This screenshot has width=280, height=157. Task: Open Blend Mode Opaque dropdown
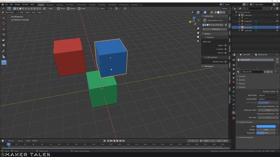pyautogui.click(x=268, y=95)
